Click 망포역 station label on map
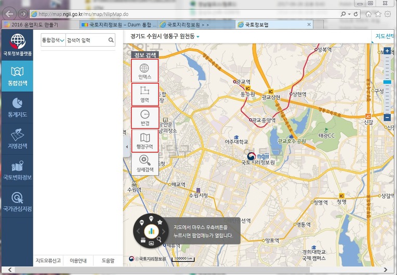This screenshot has width=397, height=275. (271, 241)
